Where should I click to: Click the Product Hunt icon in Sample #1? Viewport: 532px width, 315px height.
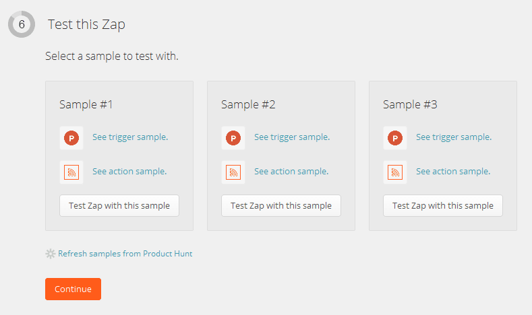click(x=71, y=138)
